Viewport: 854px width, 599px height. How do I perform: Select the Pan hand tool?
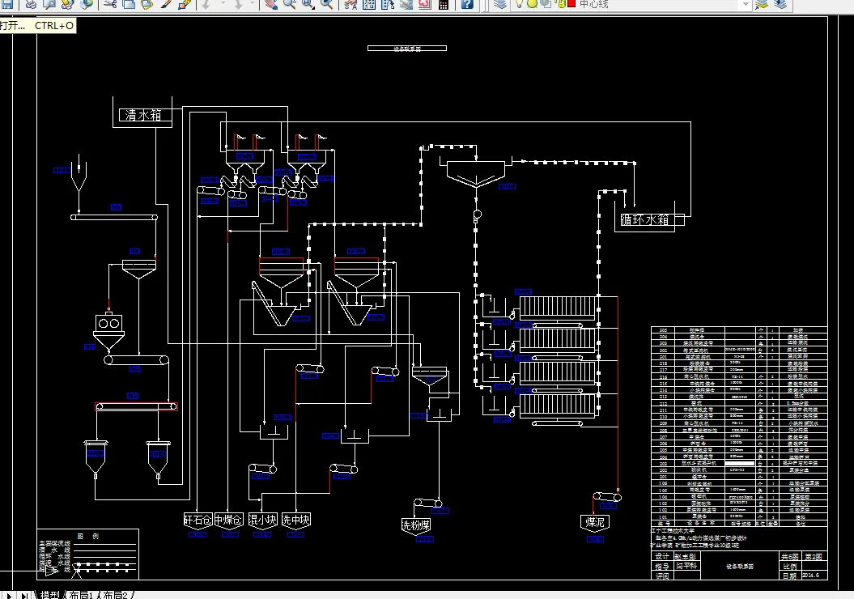coord(270,4)
